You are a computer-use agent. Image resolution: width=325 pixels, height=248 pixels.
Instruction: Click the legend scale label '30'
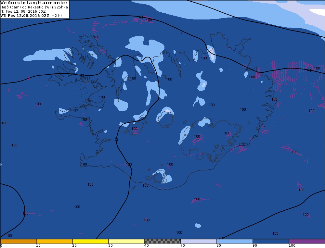[110, 246]
